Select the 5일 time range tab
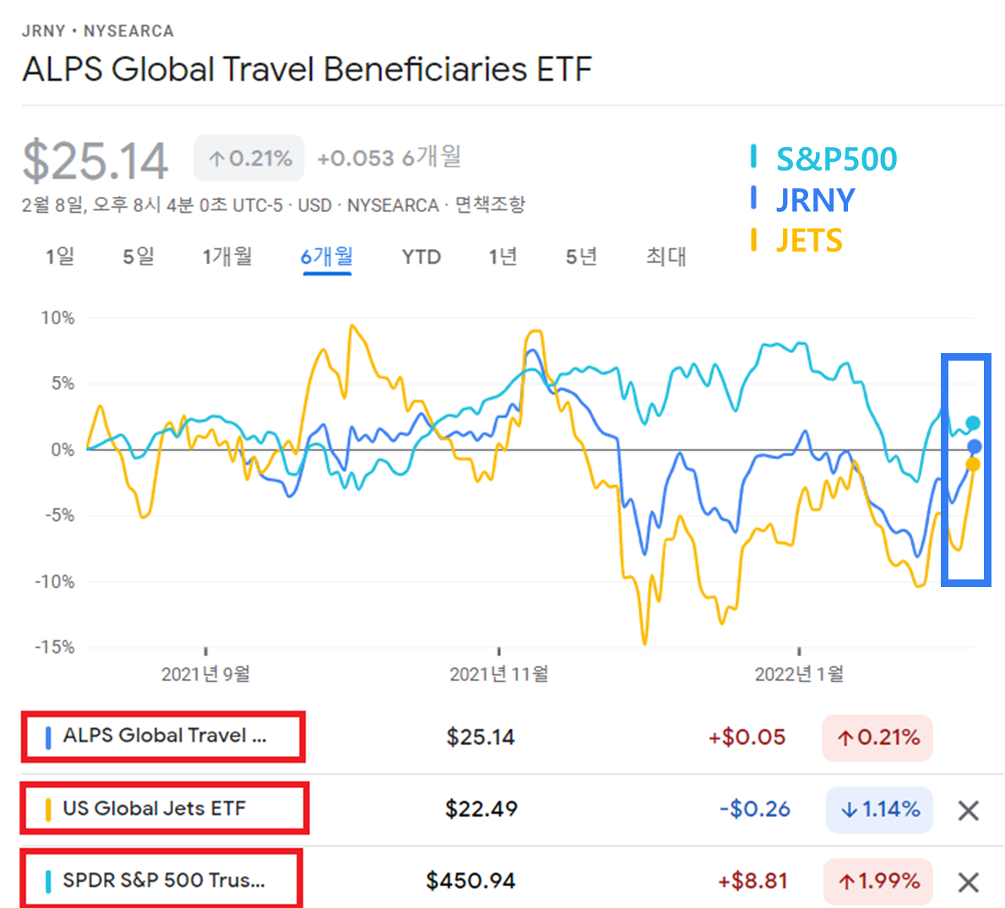 [139, 257]
